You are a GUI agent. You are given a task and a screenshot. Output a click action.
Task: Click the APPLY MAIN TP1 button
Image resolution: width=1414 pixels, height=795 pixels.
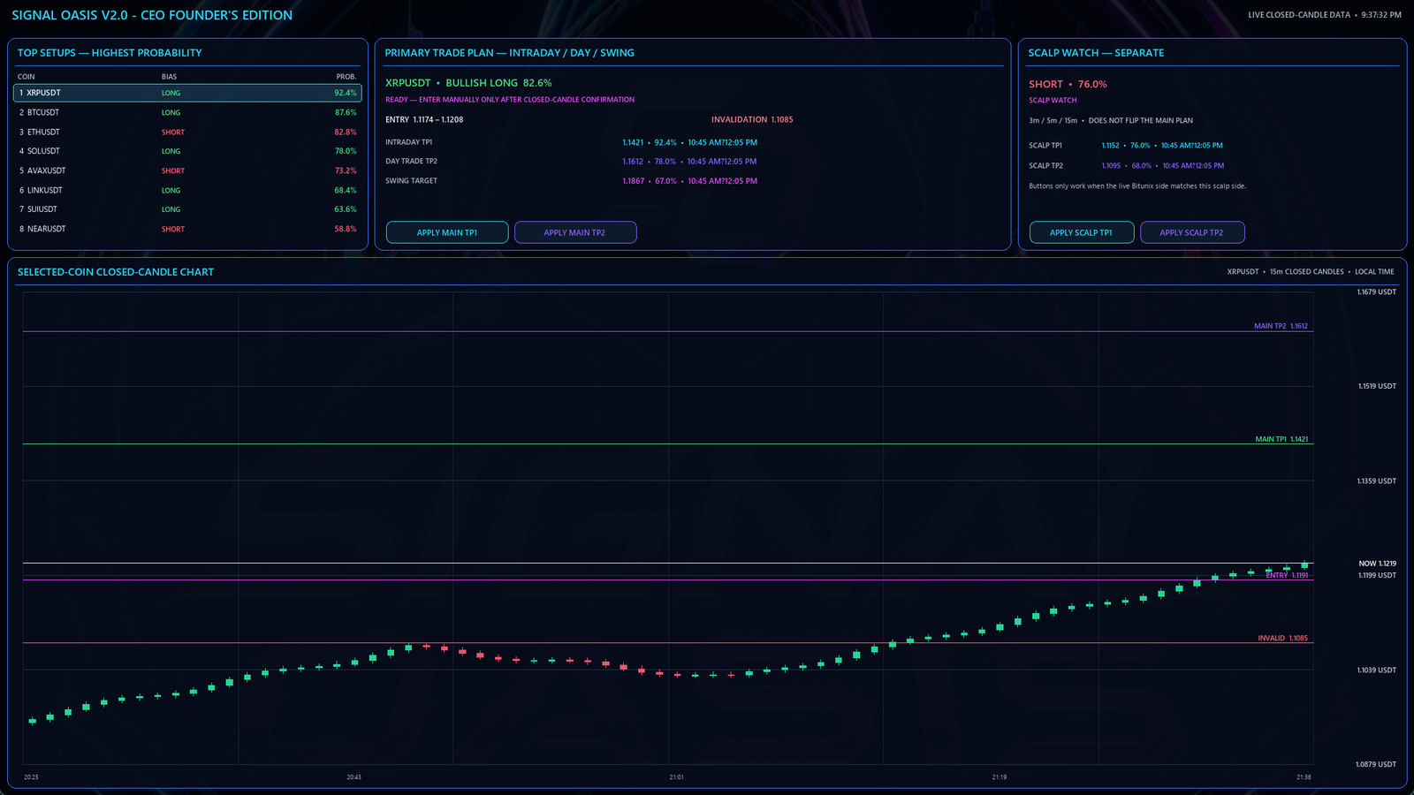pos(447,232)
